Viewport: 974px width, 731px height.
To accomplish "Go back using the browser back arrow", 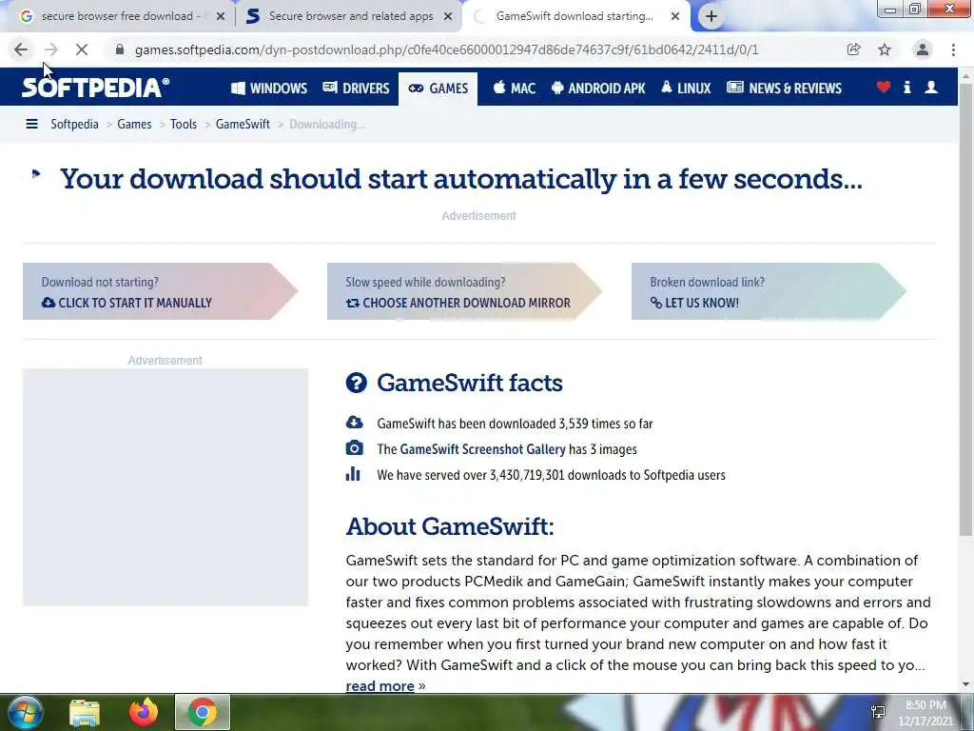I will coord(21,49).
